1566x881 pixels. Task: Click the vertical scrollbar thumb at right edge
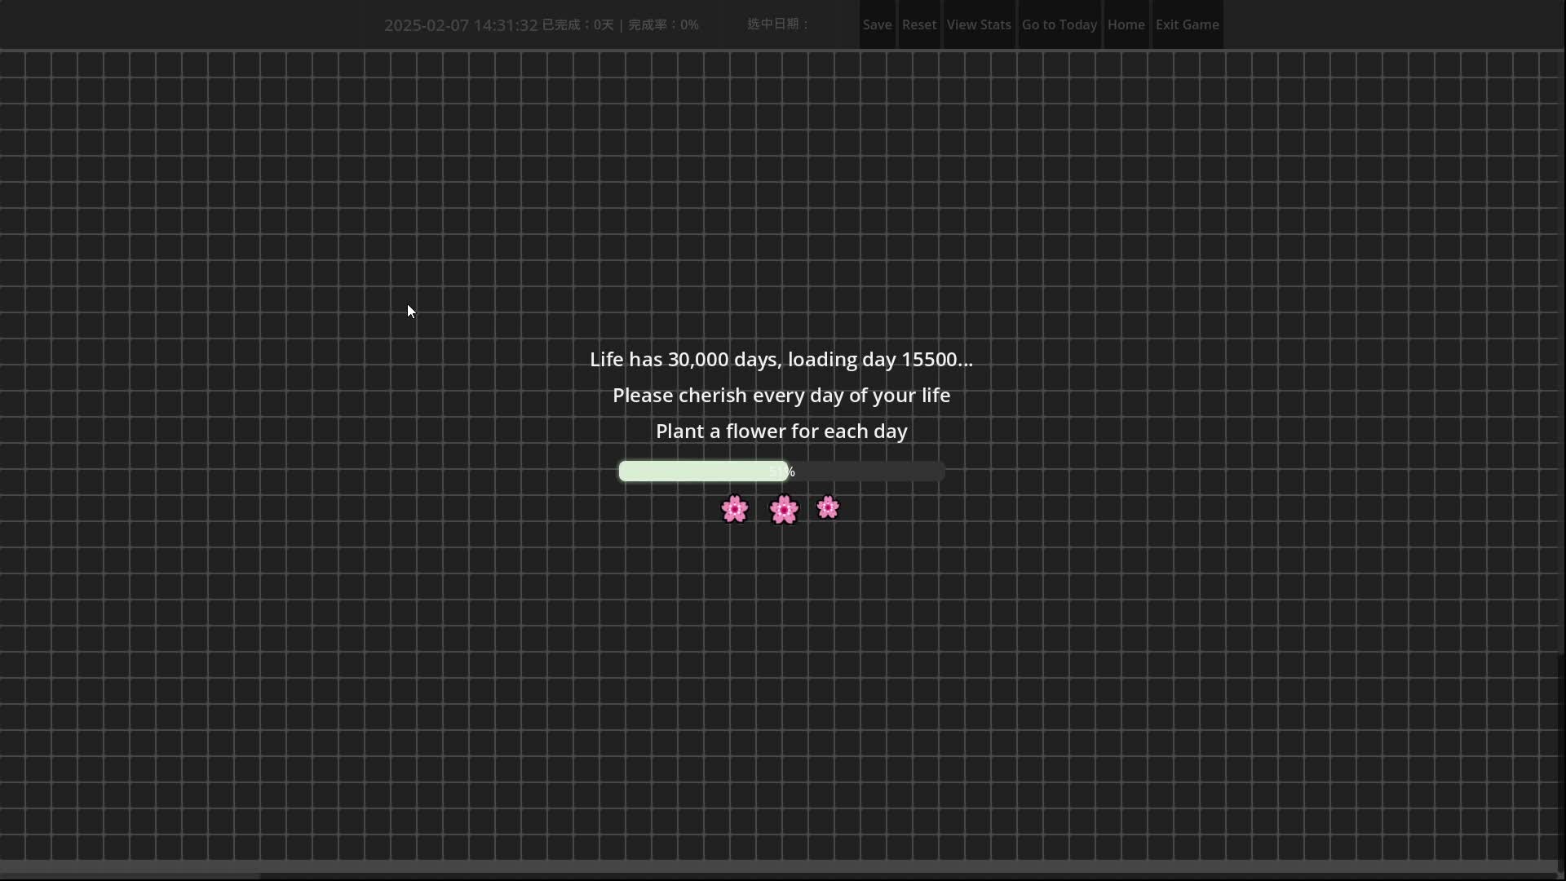(1561, 351)
